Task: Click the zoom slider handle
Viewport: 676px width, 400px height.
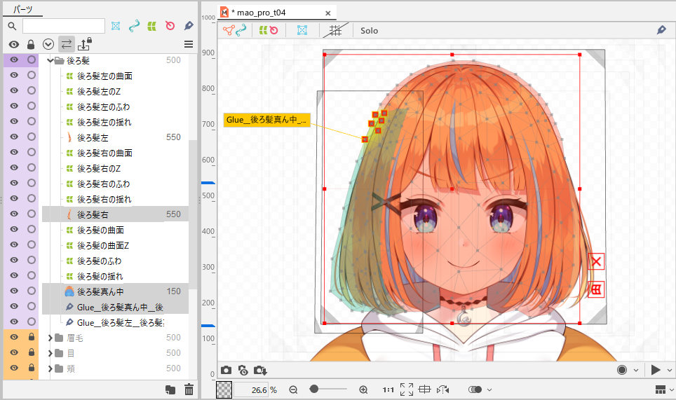Action: pos(314,389)
